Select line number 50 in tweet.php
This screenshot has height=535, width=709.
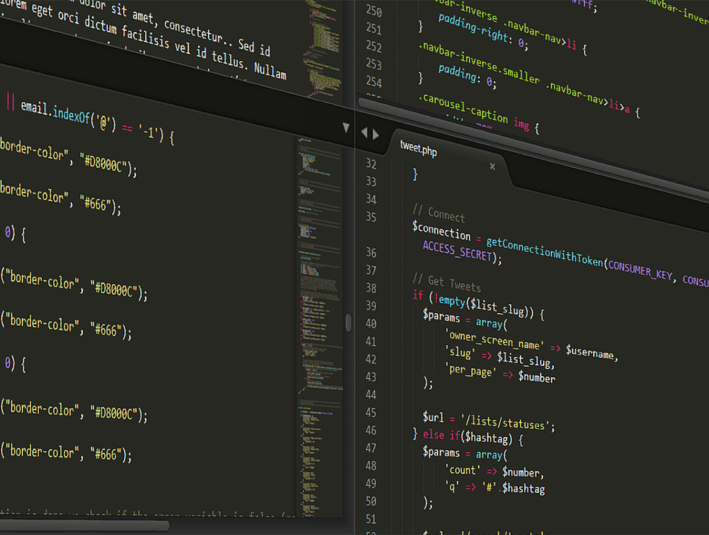pos(370,502)
